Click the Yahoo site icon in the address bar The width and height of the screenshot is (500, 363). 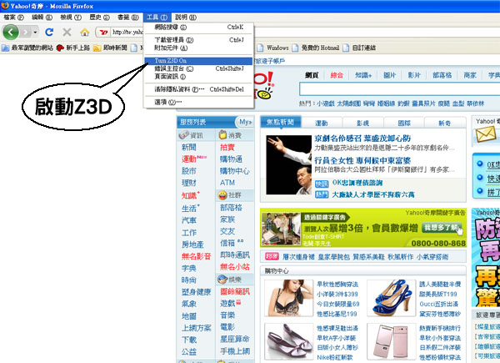click(x=103, y=33)
